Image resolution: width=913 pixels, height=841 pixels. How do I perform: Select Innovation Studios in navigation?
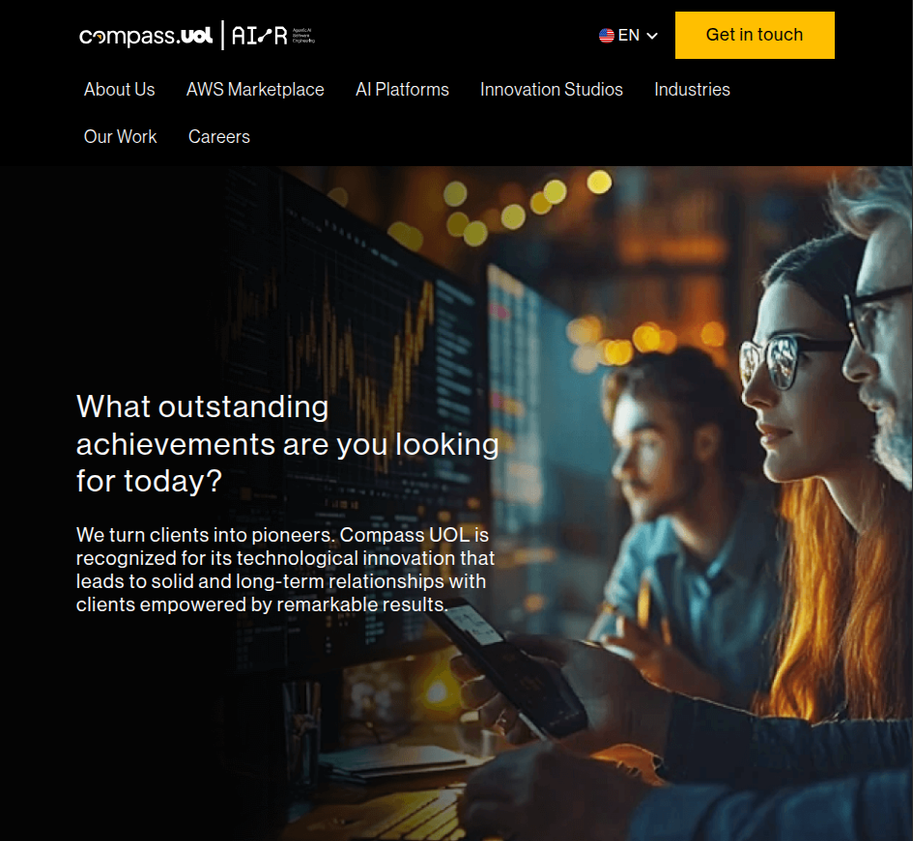pyautogui.click(x=551, y=90)
